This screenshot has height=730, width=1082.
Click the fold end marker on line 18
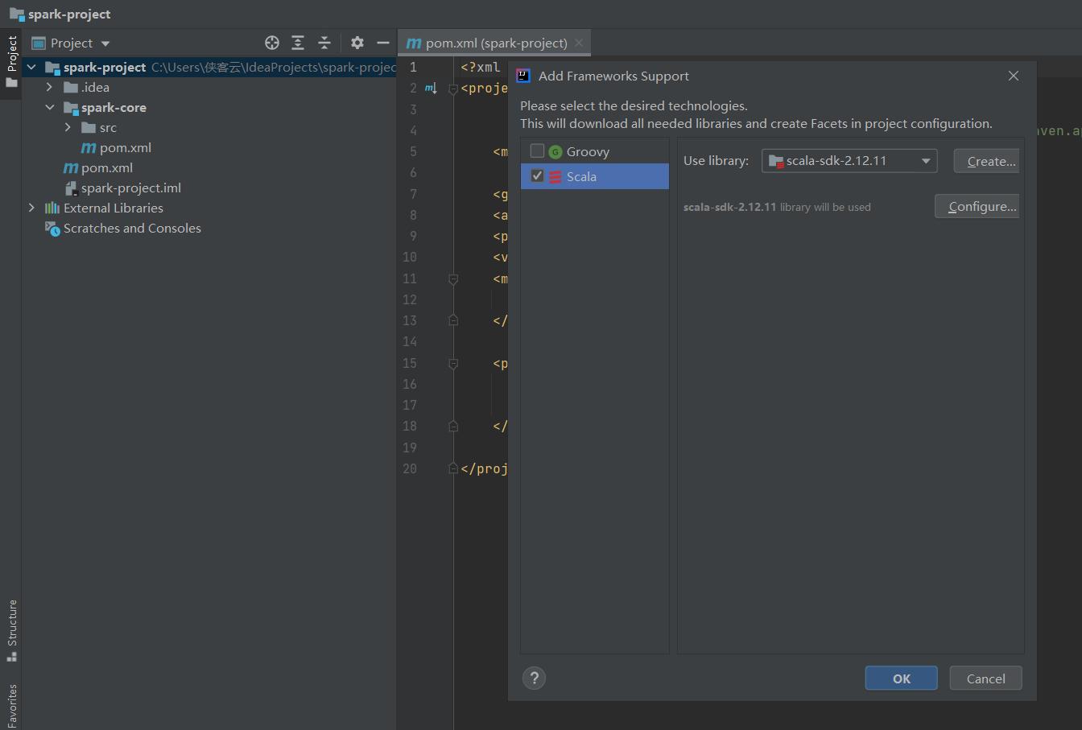click(453, 426)
